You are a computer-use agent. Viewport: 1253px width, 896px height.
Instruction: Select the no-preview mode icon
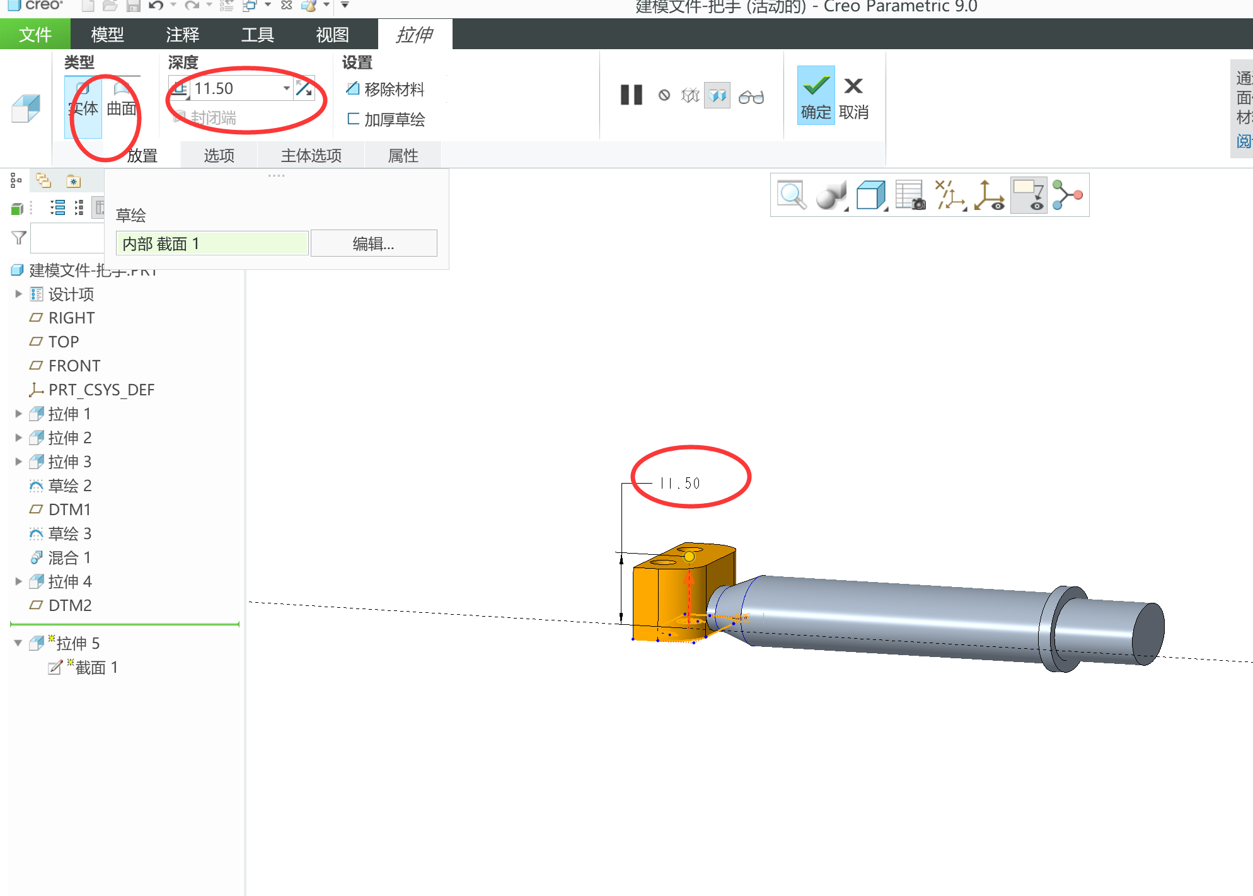point(664,95)
